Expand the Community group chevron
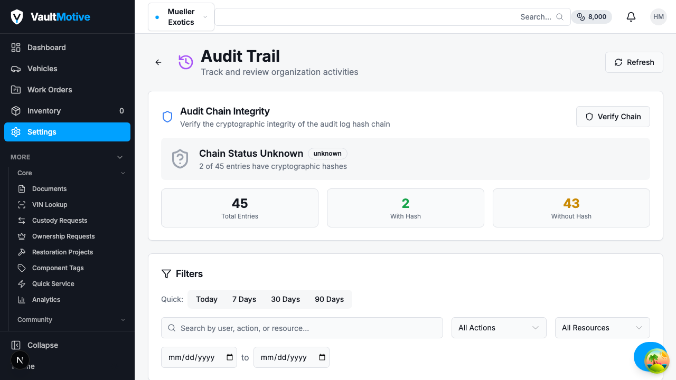 pos(123,320)
